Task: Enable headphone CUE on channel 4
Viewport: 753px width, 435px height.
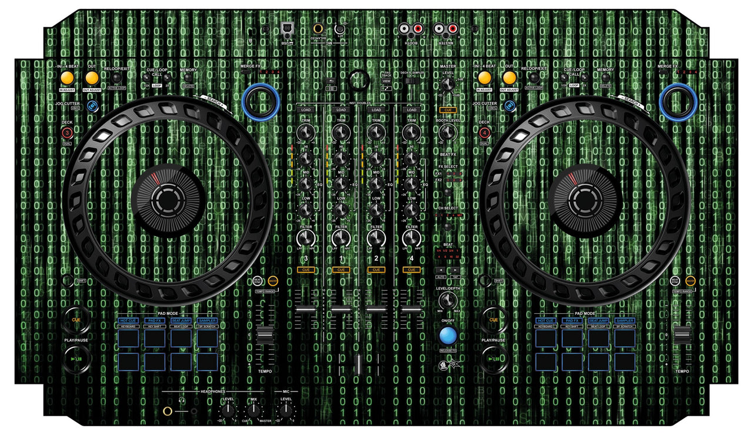Action: pos(412,270)
